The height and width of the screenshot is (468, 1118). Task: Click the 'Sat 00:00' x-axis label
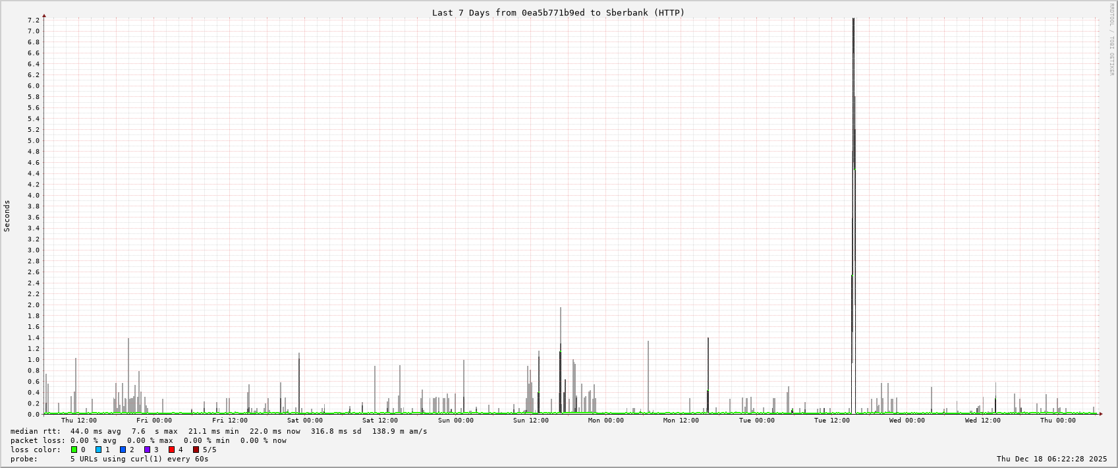304,421
